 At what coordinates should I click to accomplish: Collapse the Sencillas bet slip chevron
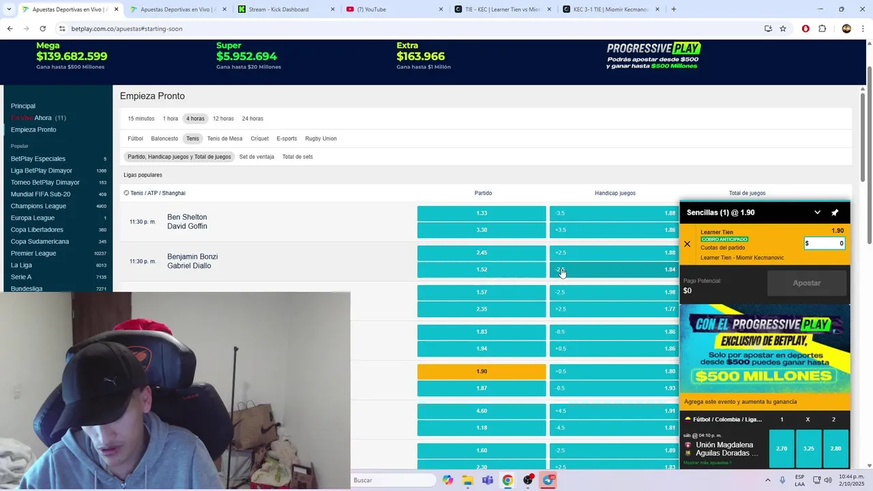(817, 213)
